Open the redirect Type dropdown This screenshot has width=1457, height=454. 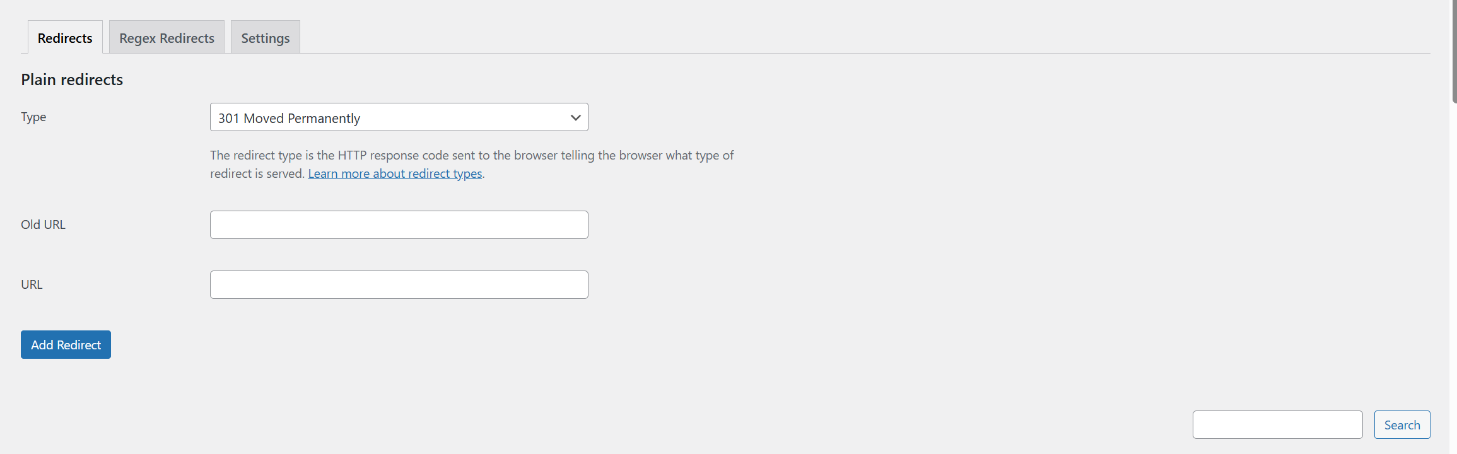coord(399,117)
